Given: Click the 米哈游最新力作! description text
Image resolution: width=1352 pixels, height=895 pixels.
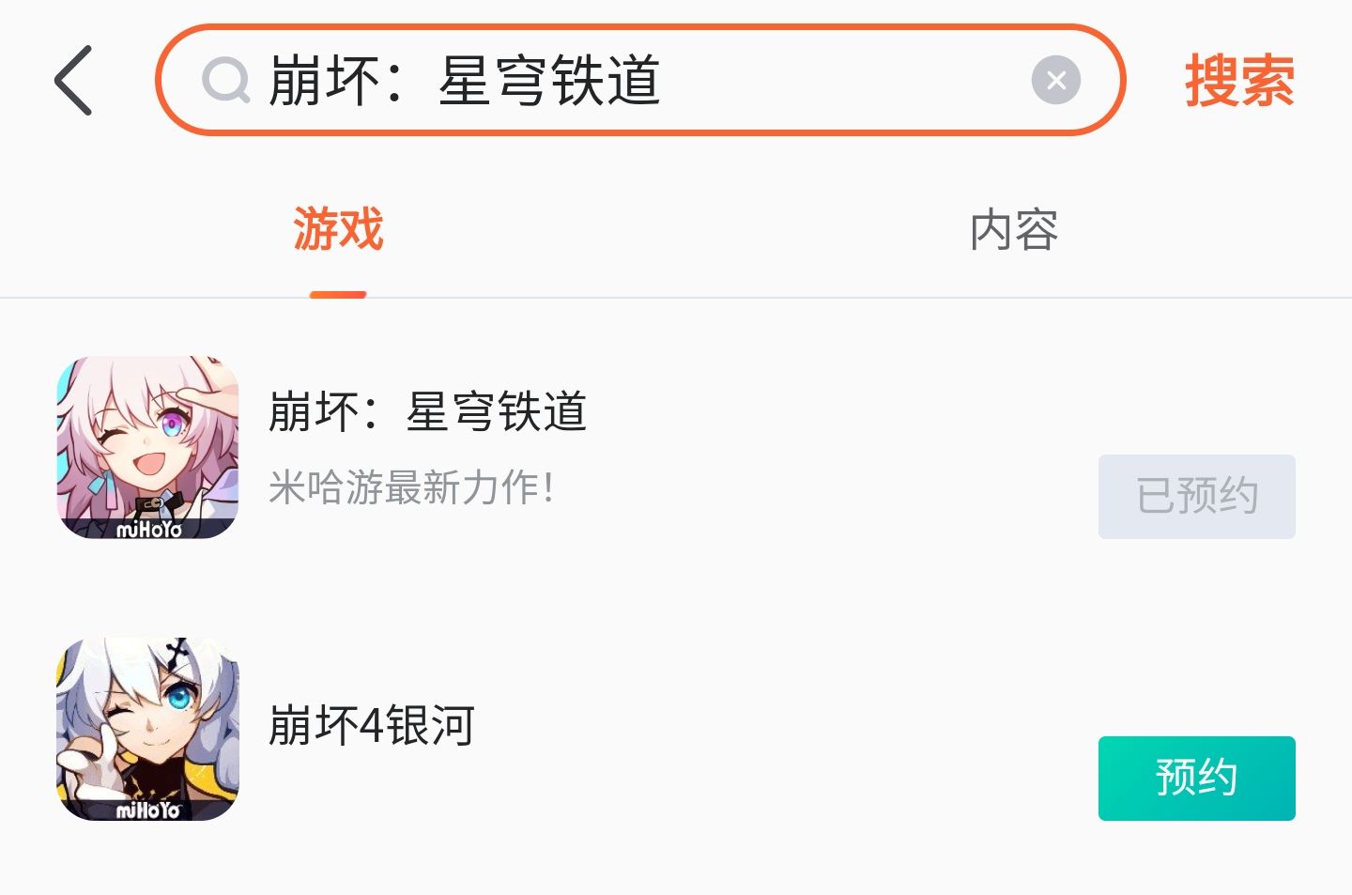Looking at the screenshot, I should click(x=411, y=488).
